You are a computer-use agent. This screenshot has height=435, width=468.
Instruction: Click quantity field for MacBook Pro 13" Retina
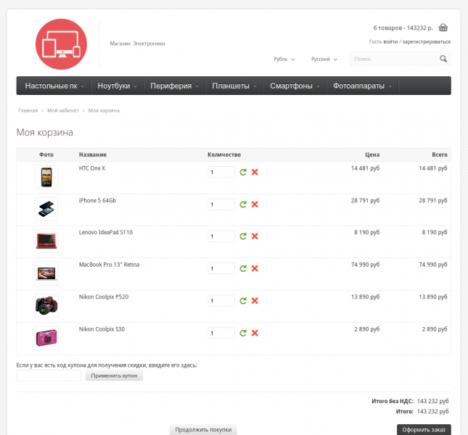click(221, 268)
